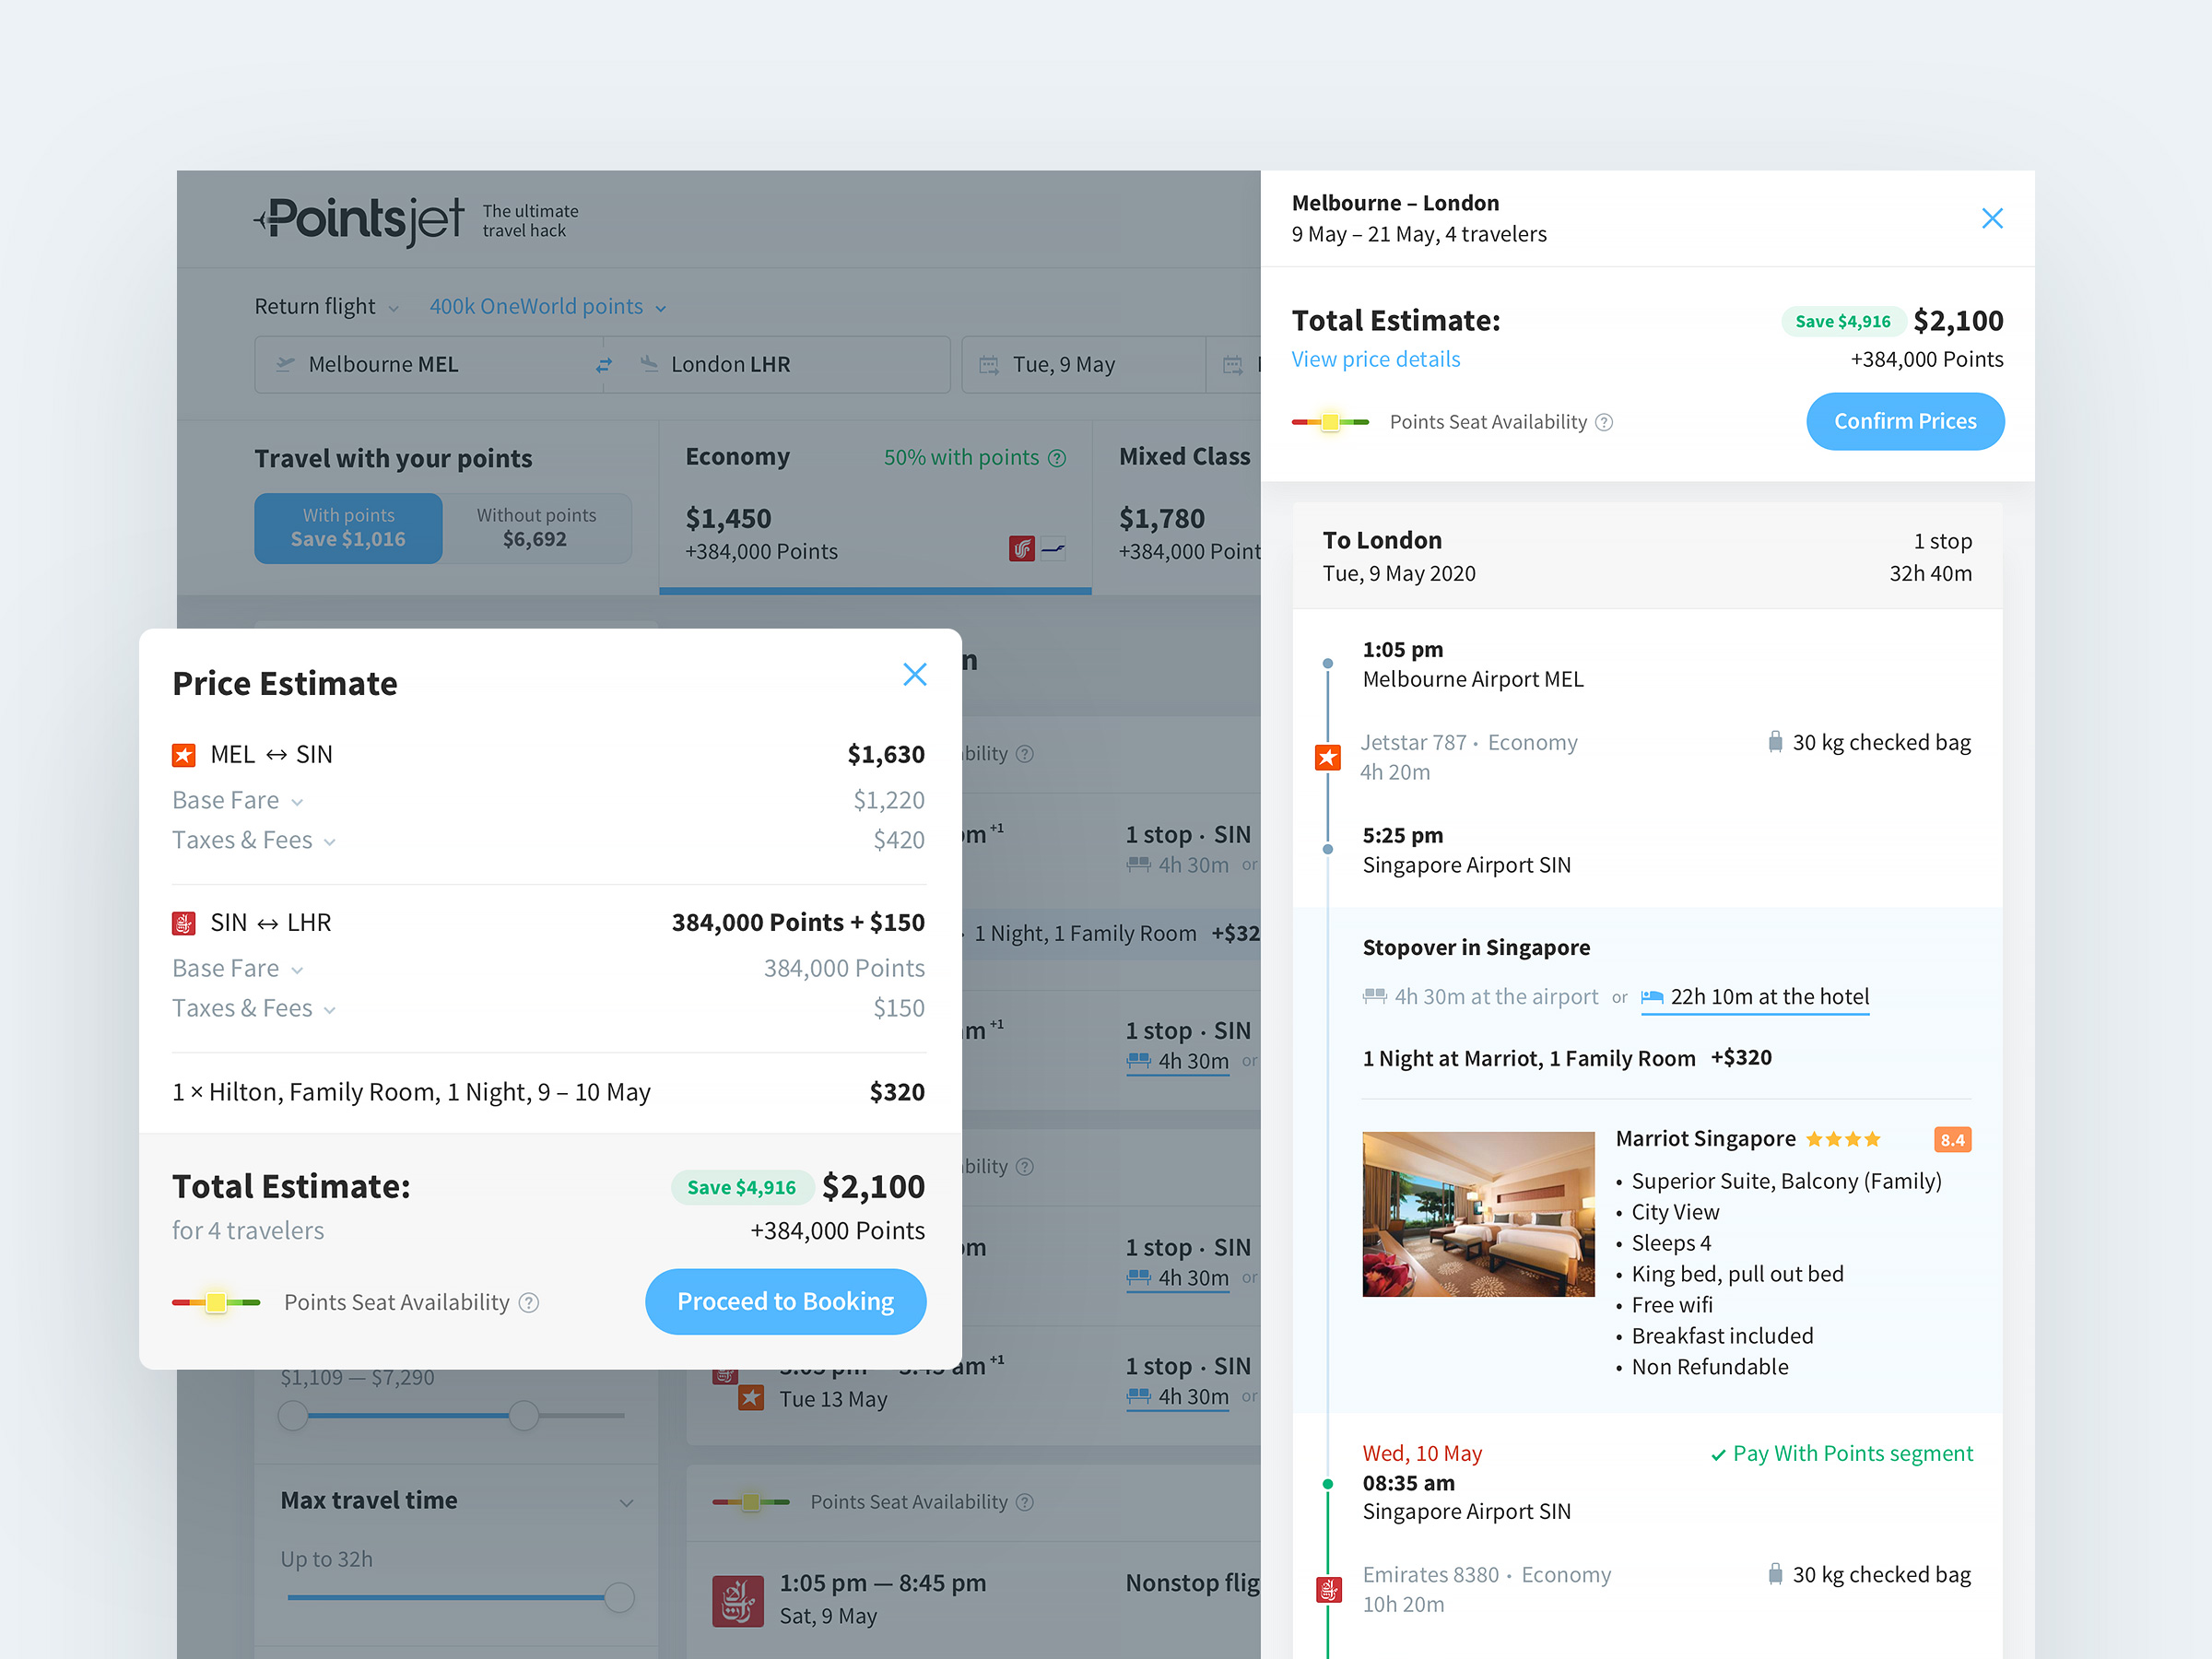
Task: Click help icon on bottom Points Seat Availability row
Action: coord(1025,1502)
